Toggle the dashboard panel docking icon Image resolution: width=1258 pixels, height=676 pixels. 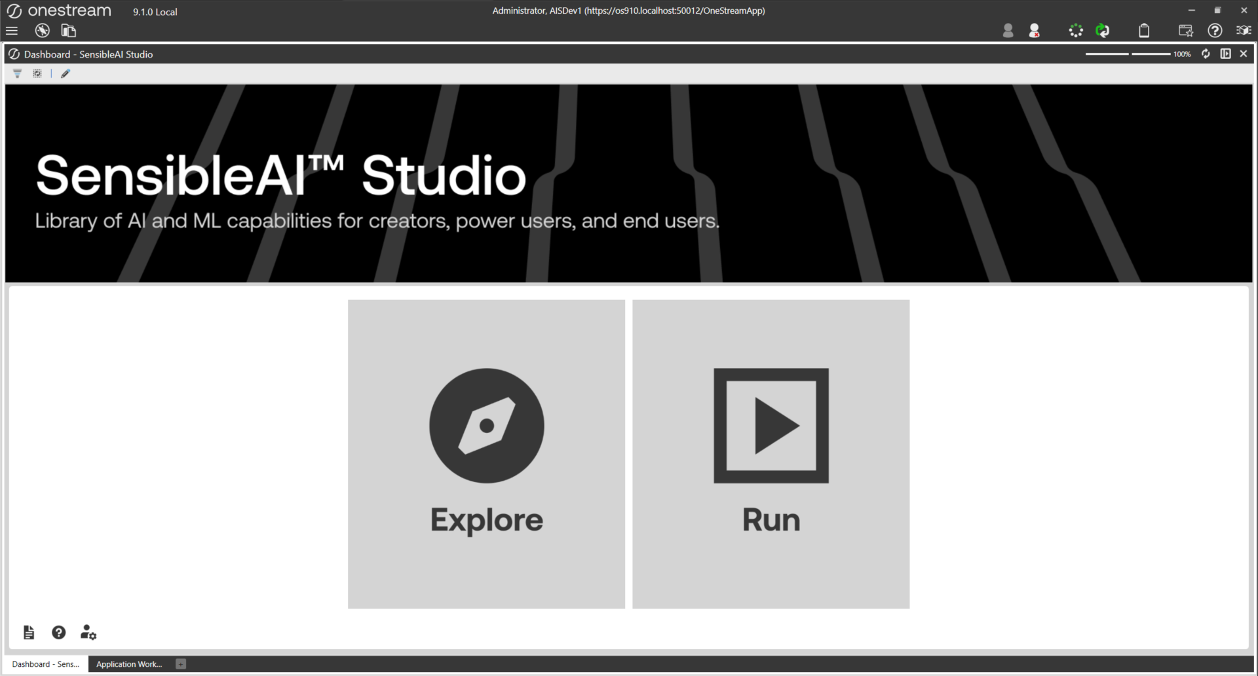click(1225, 54)
